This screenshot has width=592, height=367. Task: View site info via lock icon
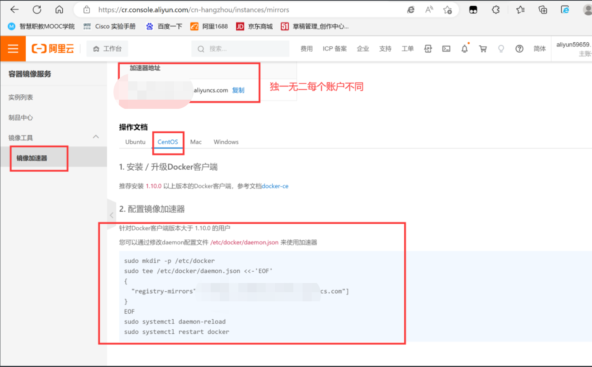point(87,10)
